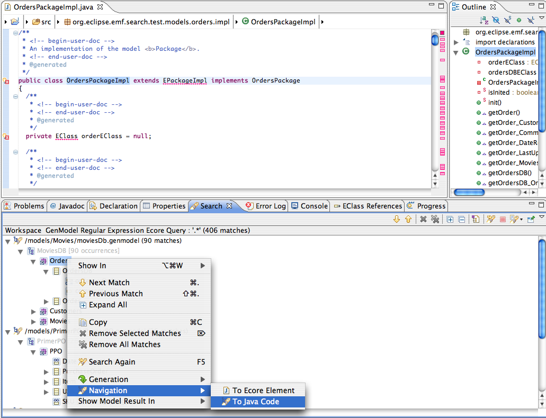Click Show Previous Match up arrow in Search toolbar
Screen dimensions: 546x418
click(x=408, y=219)
